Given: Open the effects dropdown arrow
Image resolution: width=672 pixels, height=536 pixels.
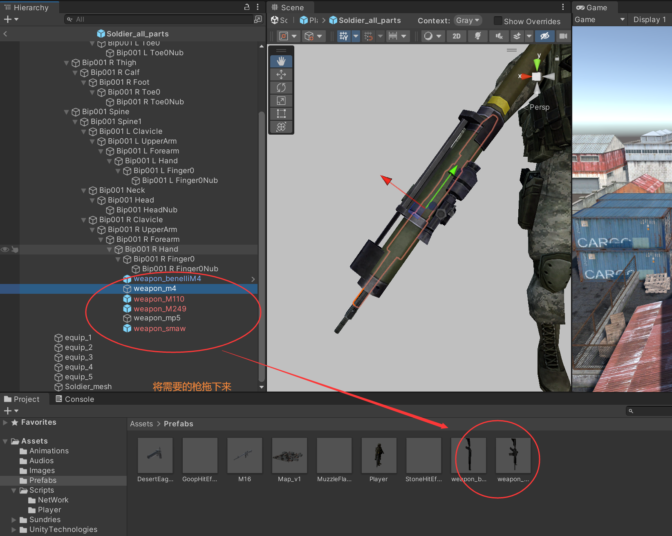Looking at the screenshot, I should 529,36.
